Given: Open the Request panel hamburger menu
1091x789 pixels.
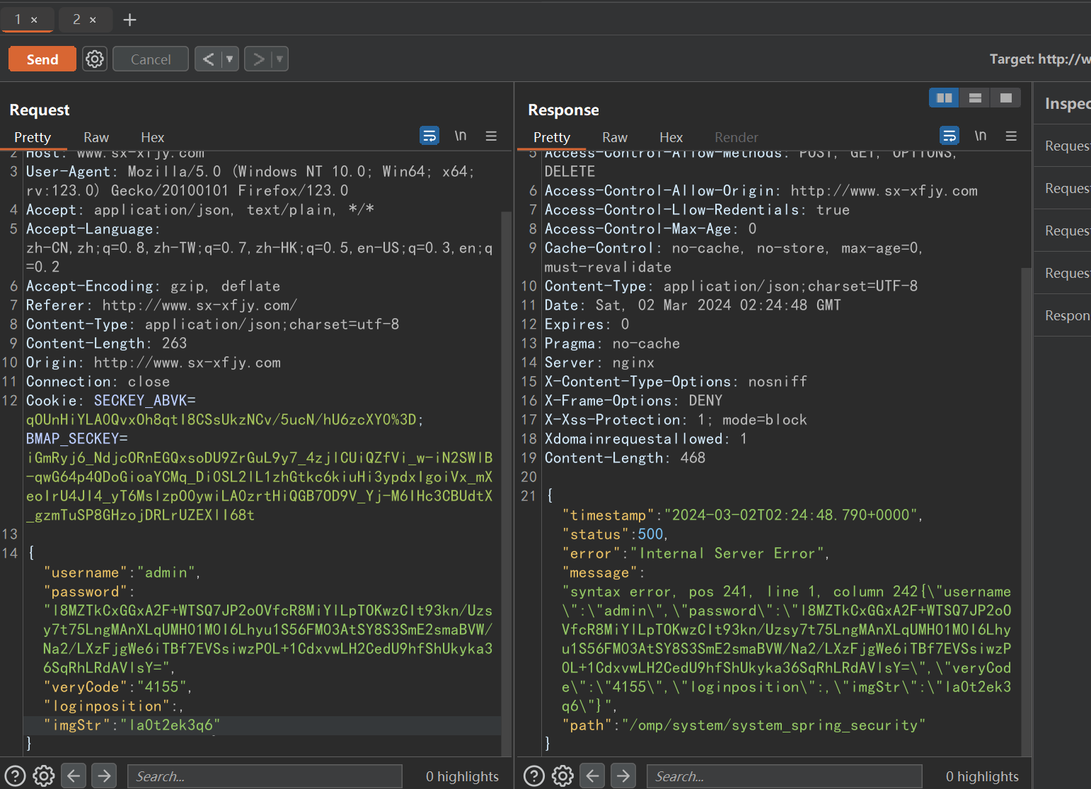Looking at the screenshot, I should [491, 136].
